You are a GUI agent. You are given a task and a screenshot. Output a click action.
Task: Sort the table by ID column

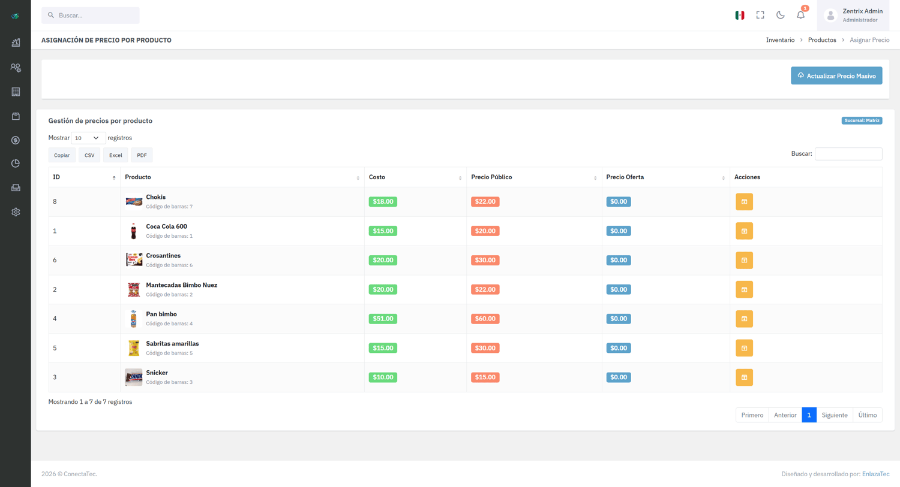click(85, 177)
